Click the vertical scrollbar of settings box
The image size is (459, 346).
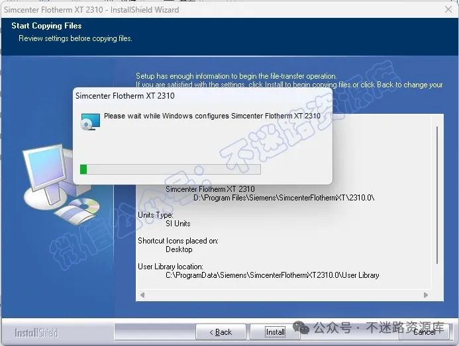(437, 195)
